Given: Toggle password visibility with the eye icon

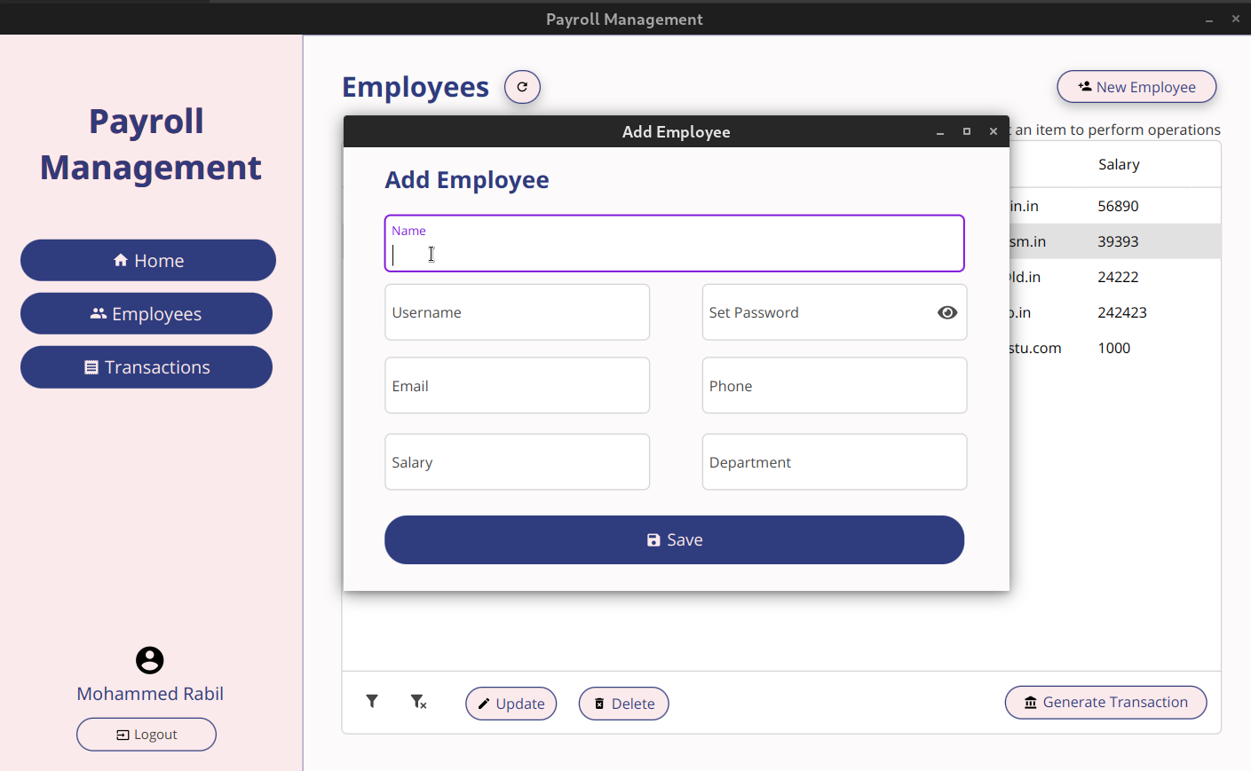Looking at the screenshot, I should (947, 312).
